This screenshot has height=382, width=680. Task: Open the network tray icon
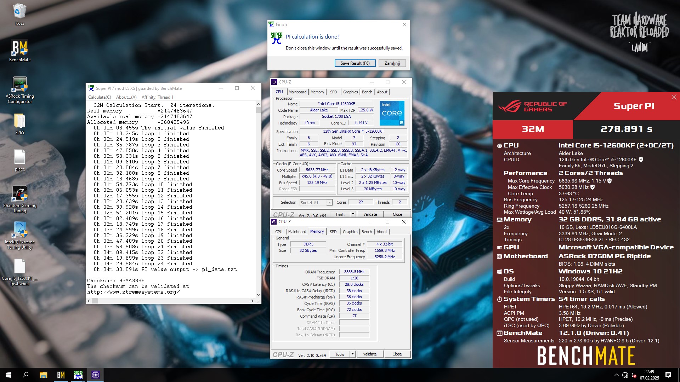tap(625, 375)
